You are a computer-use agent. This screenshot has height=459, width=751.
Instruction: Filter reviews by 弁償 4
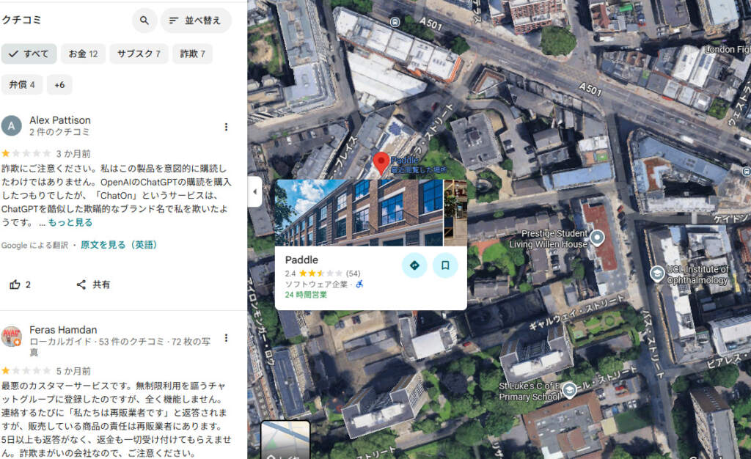pos(21,85)
